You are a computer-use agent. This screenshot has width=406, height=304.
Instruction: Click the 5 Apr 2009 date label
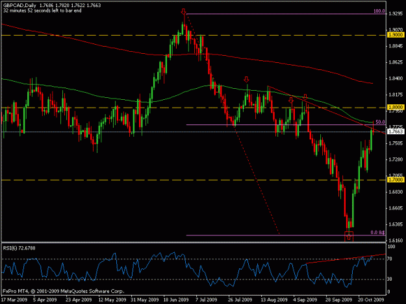pos(45,299)
